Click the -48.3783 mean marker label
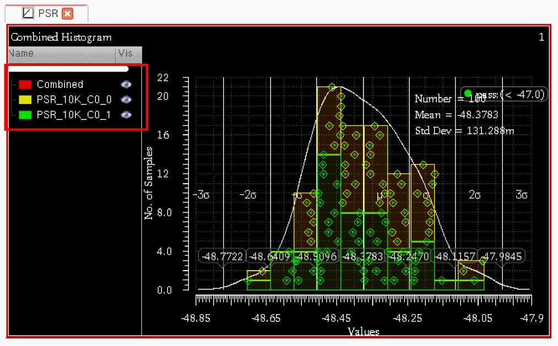 364,256
